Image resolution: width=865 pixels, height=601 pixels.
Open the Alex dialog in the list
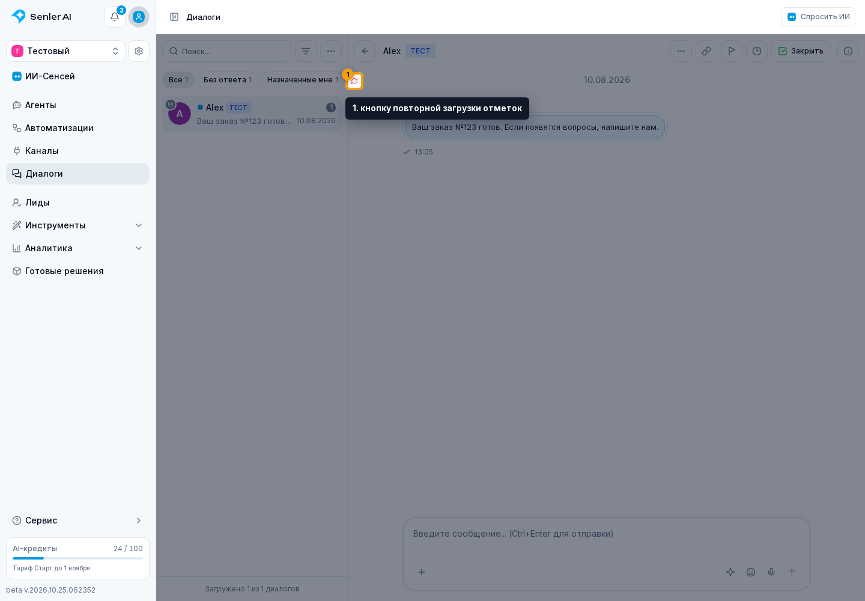point(252,114)
